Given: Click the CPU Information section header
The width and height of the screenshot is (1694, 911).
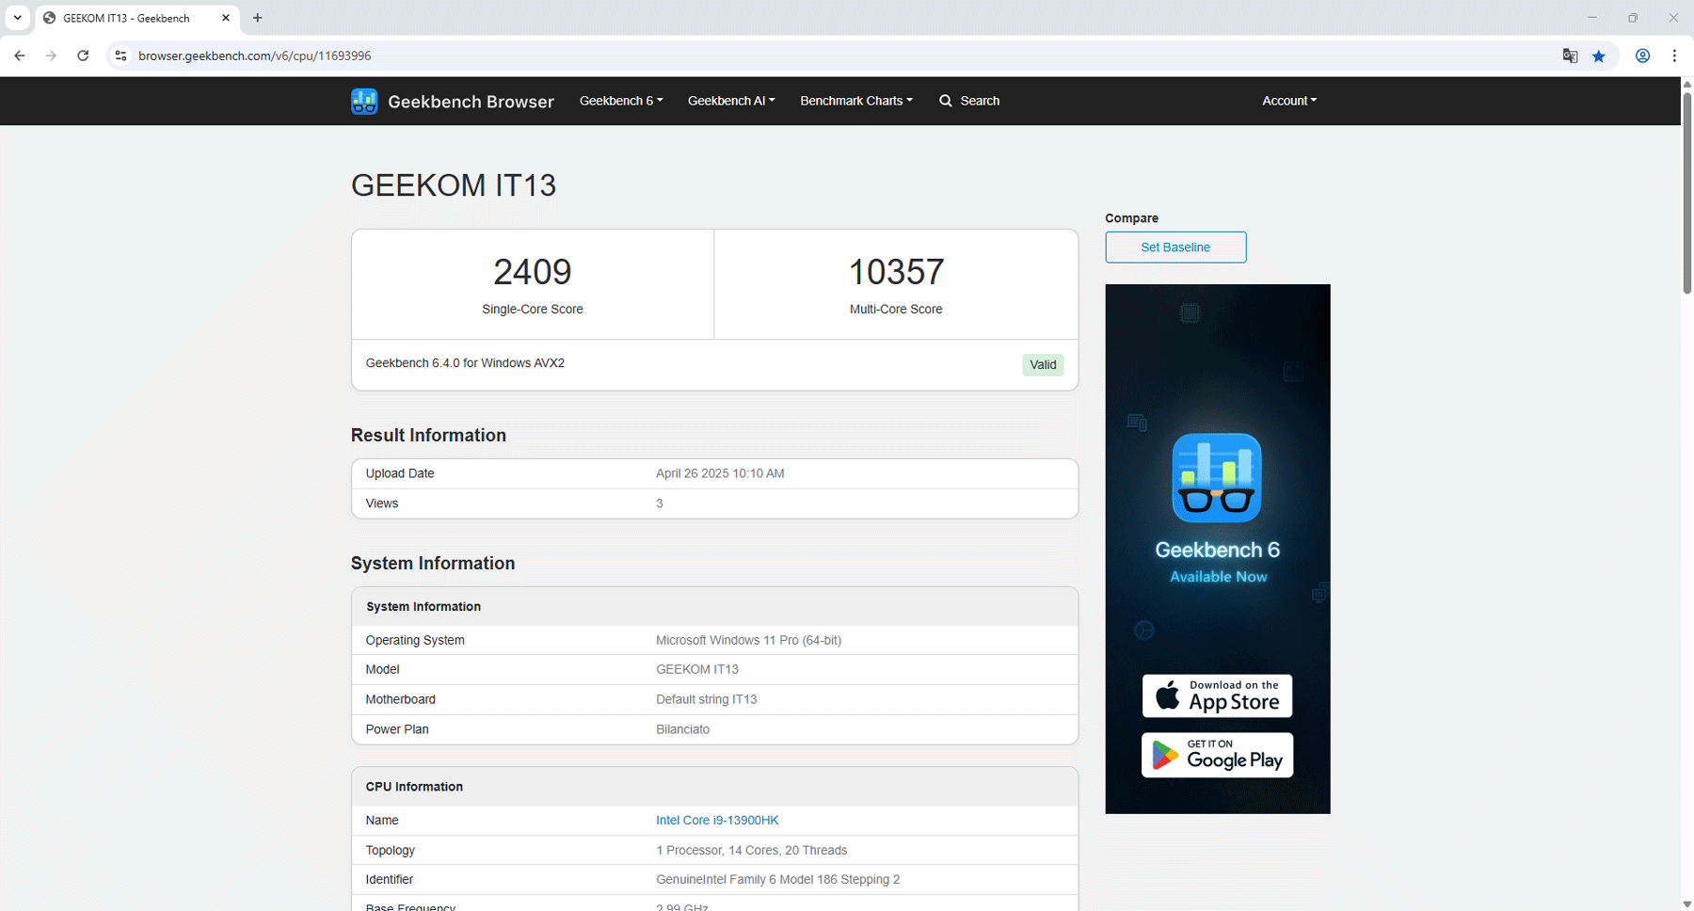Looking at the screenshot, I should tap(414, 787).
